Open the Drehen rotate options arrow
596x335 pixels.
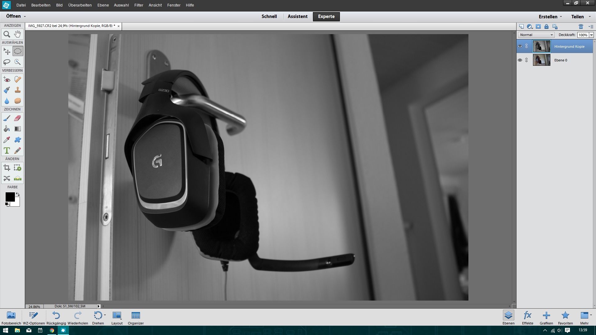pyautogui.click(x=105, y=315)
